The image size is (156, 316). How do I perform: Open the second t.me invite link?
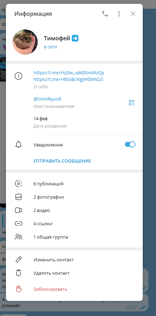[68, 80]
